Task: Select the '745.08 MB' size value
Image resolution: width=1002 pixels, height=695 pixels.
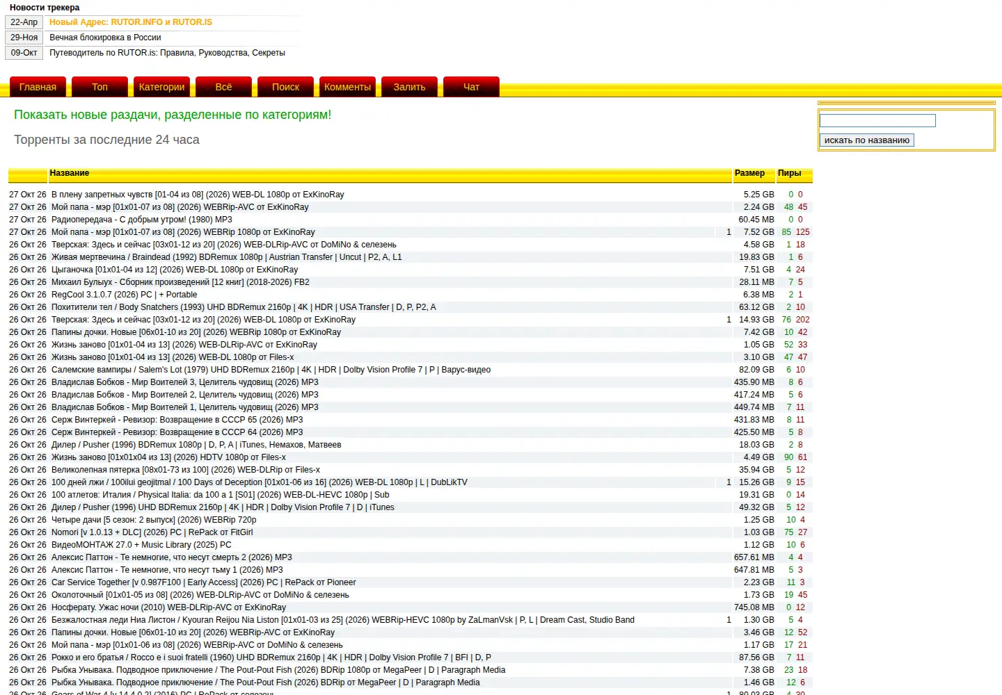Action: (x=754, y=607)
